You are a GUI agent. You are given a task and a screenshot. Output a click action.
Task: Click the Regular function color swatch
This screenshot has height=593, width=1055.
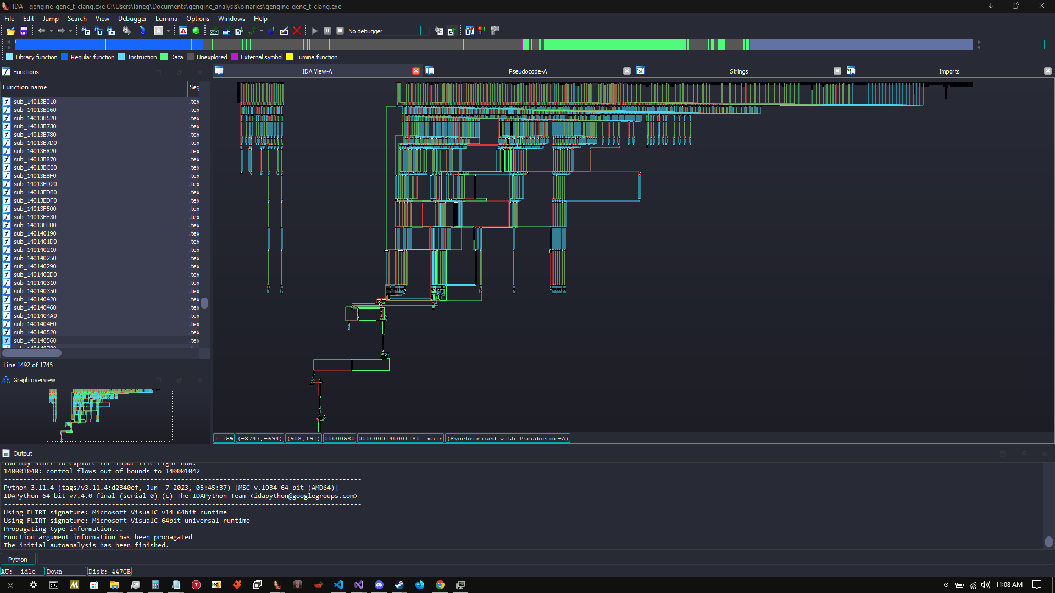[x=65, y=57]
